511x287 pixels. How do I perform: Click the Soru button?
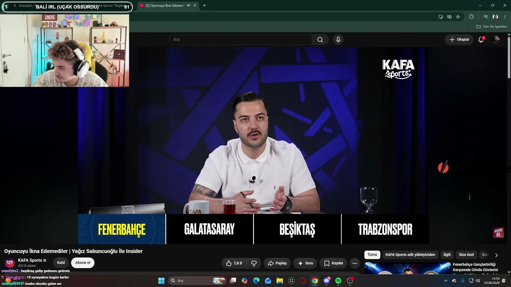305,263
